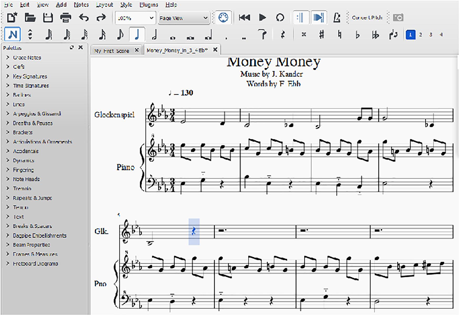460x316 pixels.
Task: Toggle note input mode (N)
Action: (x=13, y=34)
